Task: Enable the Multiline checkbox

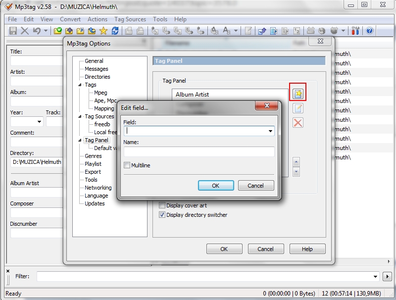Action: (127, 165)
